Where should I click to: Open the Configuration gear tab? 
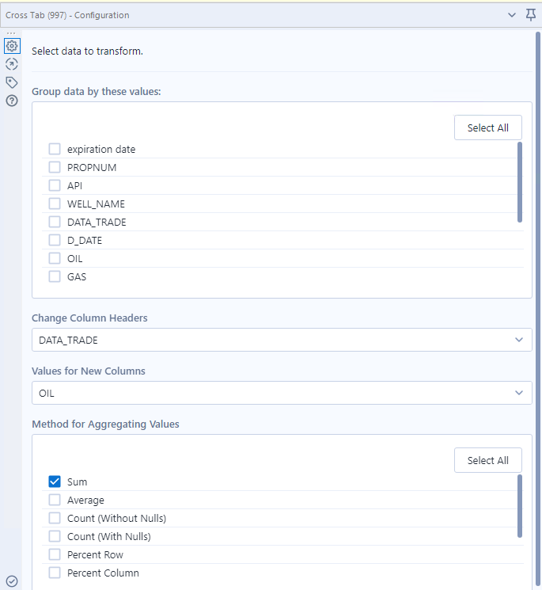pyautogui.click(x=12, y=46)
